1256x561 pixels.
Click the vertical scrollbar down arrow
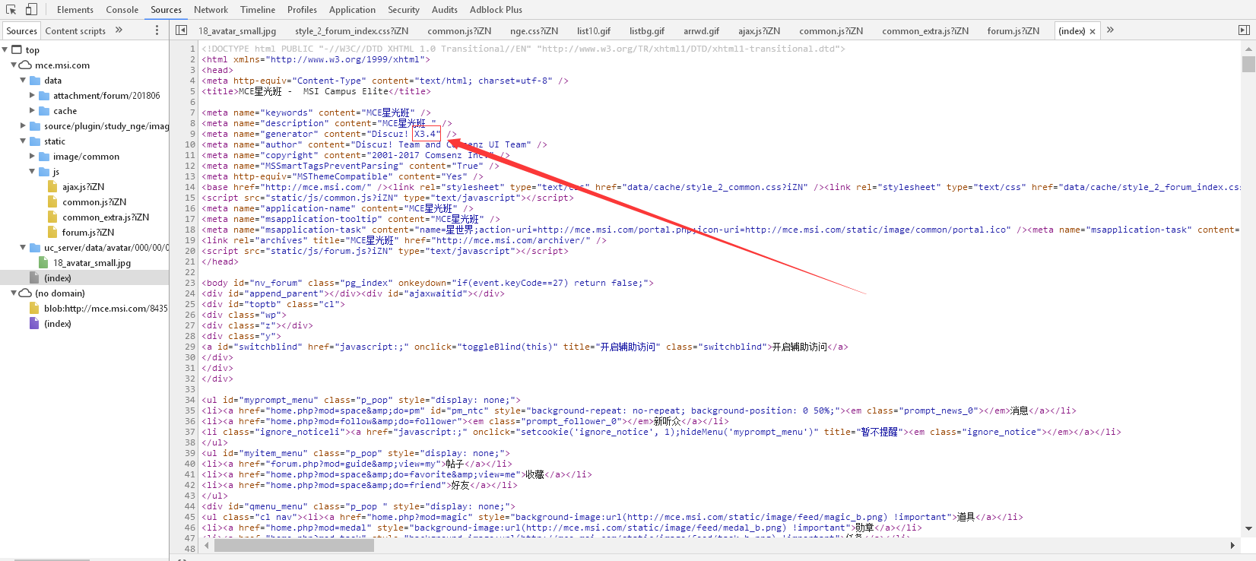pyautogui.click(x=1248, y=529)
